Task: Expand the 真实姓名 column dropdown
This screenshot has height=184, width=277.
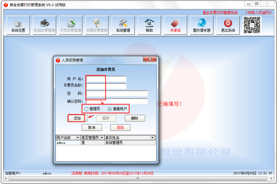Action: coord(152,137)
